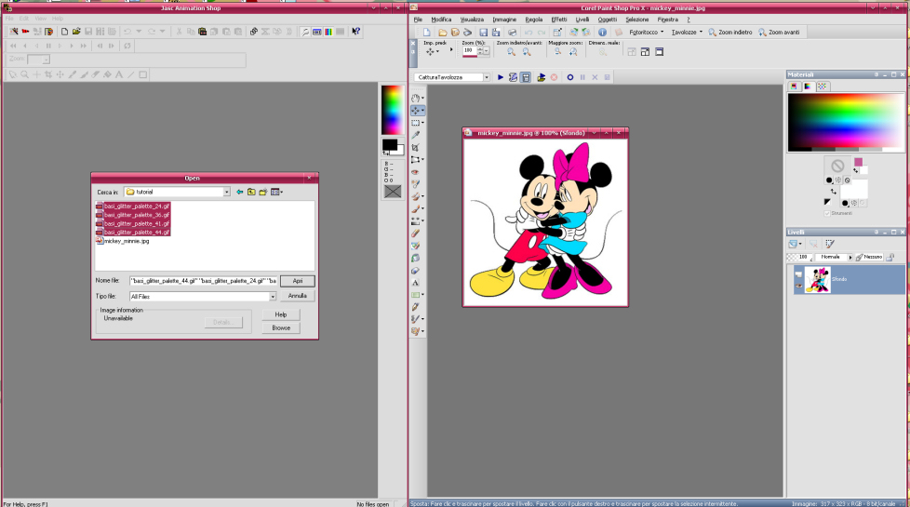910x507 pixels.
Task: Select the Text tool in Paint Shop Pro toolbox
Action: (416, 283)
